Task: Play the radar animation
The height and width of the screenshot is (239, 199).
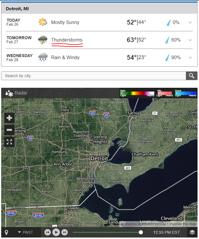Action: pyautogui.click(x=56, y=232)
